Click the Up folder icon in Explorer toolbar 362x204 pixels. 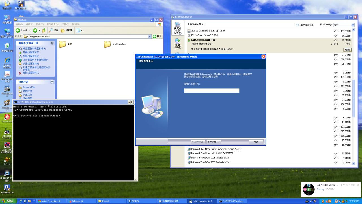(44, 30)
